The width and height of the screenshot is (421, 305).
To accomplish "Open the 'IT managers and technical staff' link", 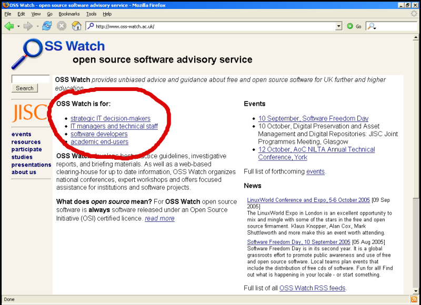I will (114, 126).
